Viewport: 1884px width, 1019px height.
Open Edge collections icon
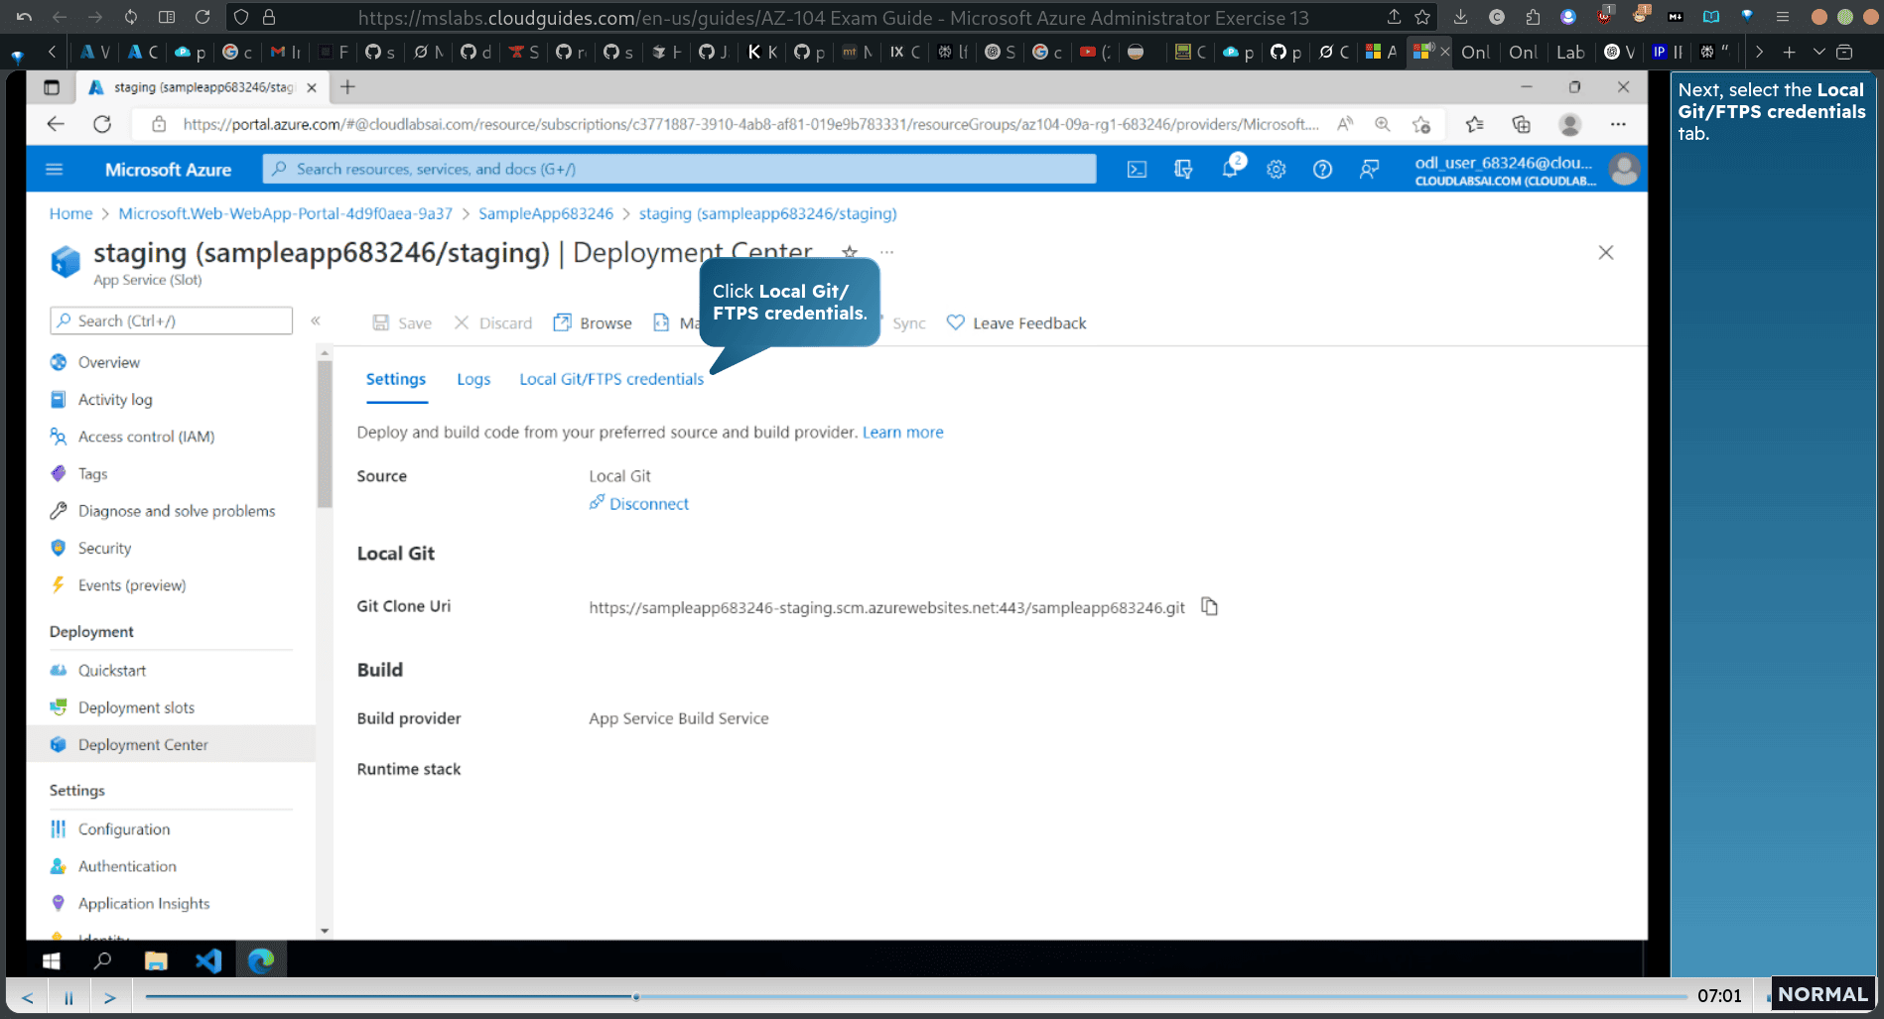click(x=1521, y=124)
